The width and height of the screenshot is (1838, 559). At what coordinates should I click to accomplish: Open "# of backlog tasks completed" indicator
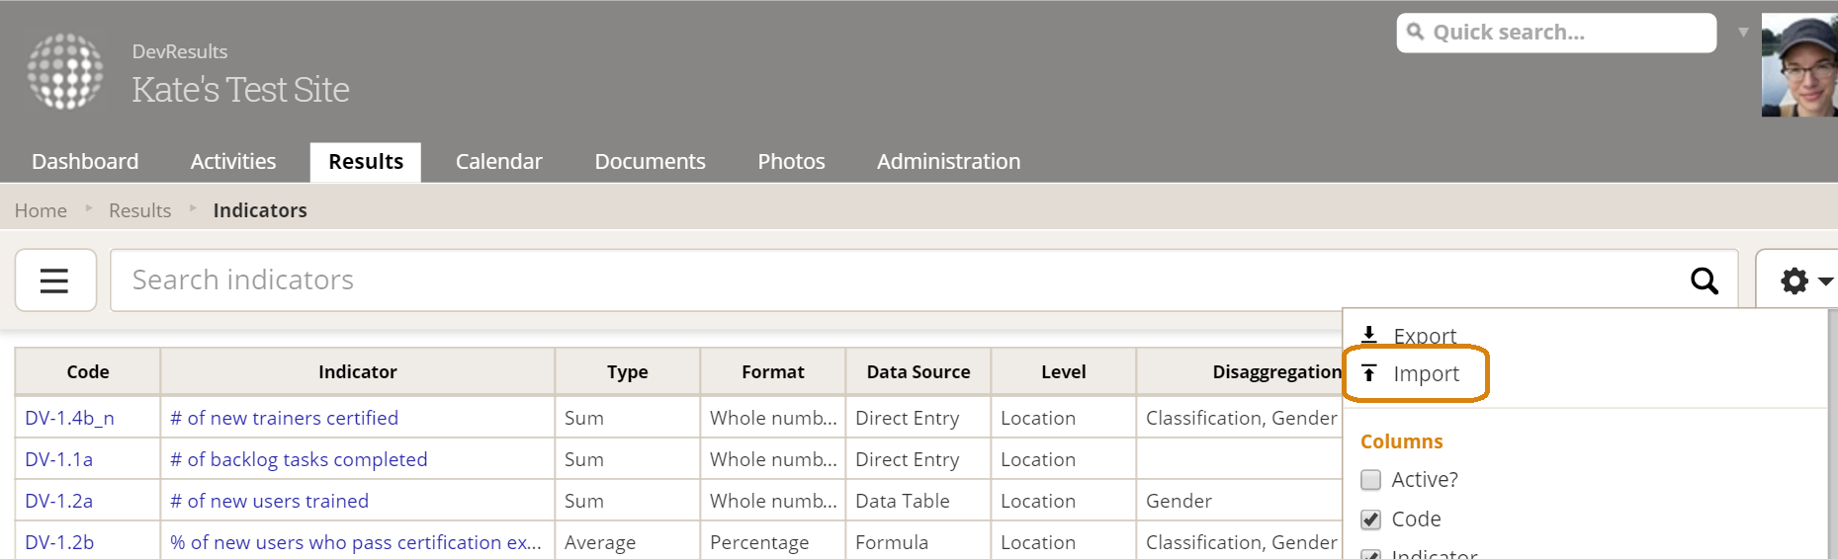[x=299, y=459]
